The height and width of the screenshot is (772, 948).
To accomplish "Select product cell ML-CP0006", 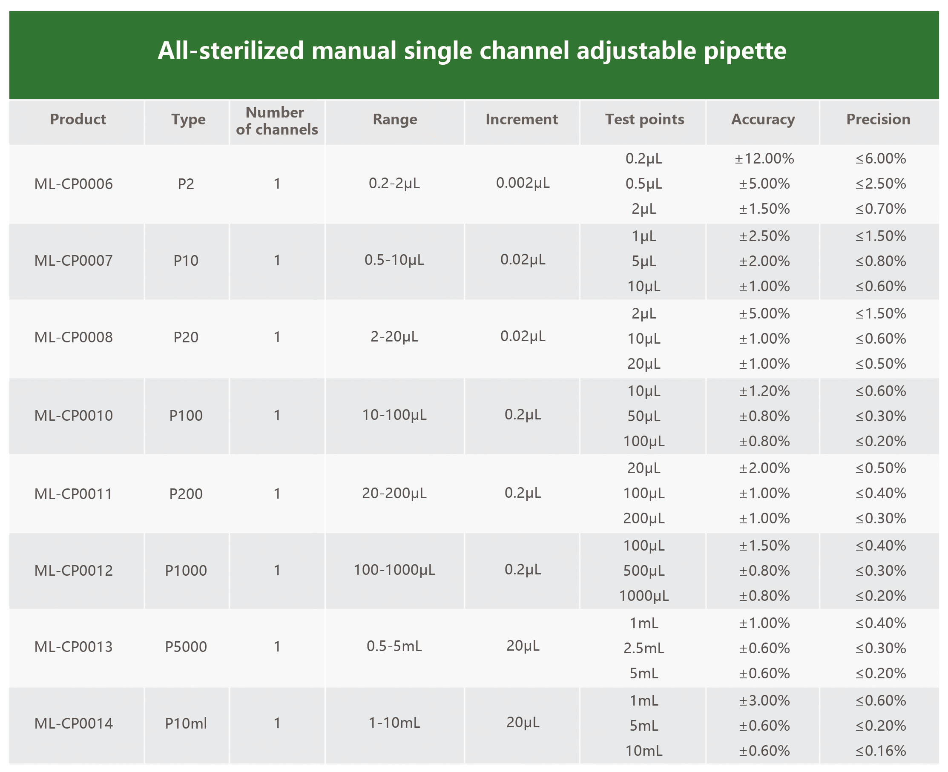I will (x=74, y=184).
